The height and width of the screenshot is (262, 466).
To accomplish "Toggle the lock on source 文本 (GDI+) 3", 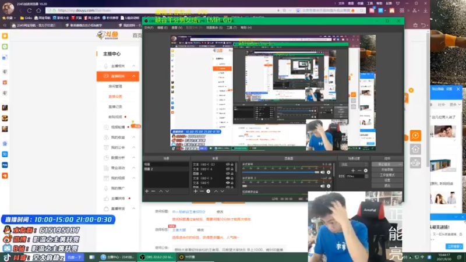I will pos(232,178).
